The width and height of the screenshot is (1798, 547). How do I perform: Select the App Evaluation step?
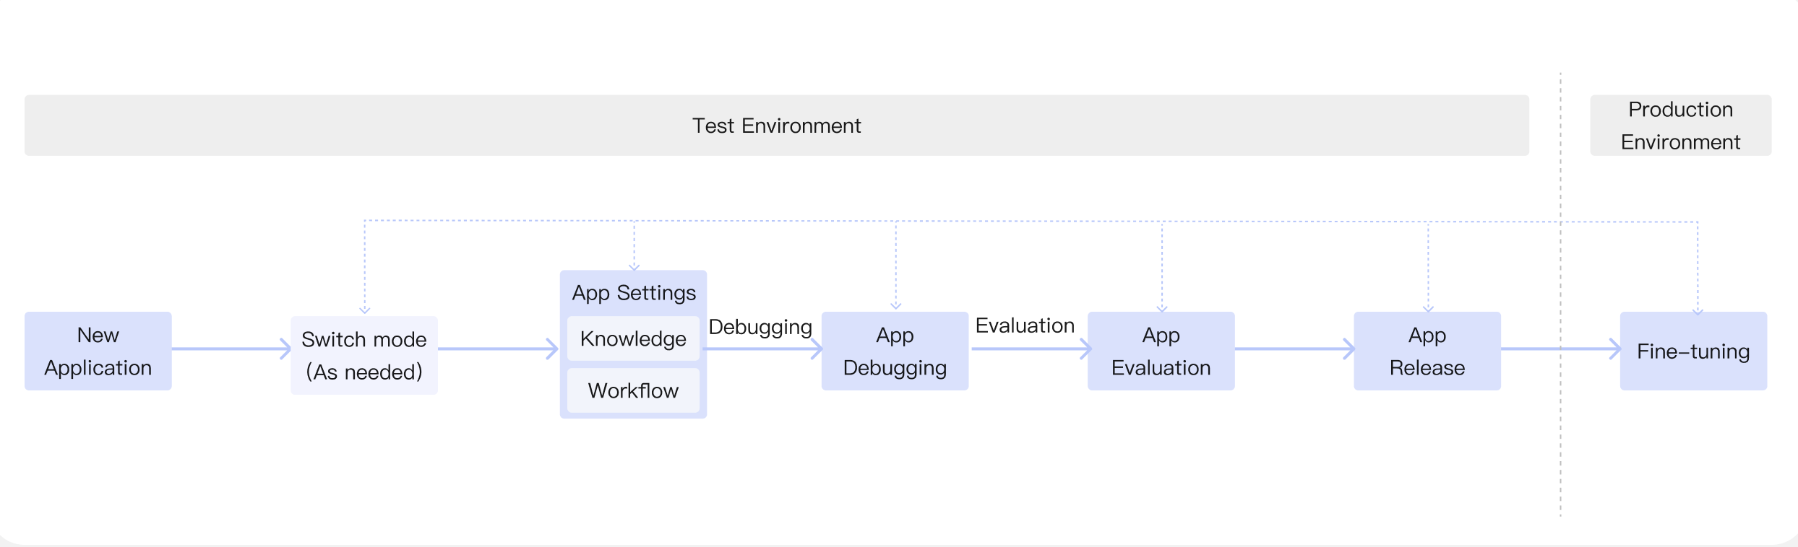tap(1161, 351)
